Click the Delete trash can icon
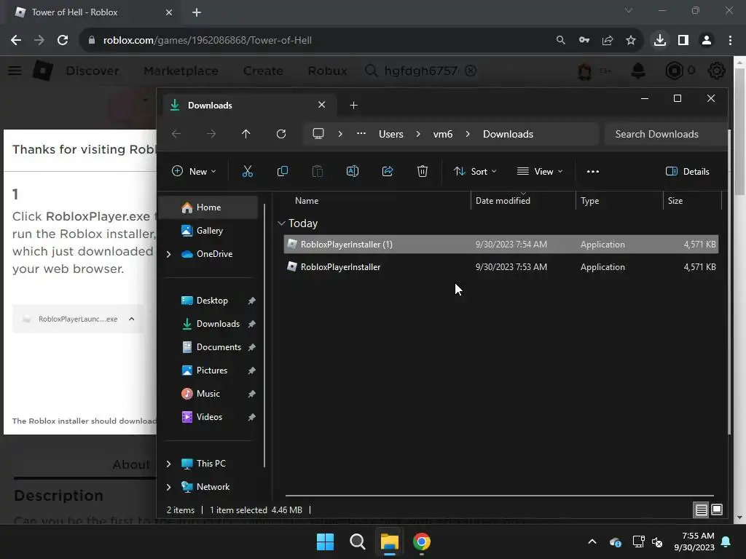Image resolution: width=746 pixels, height=559 pixels. coord(423,172)
